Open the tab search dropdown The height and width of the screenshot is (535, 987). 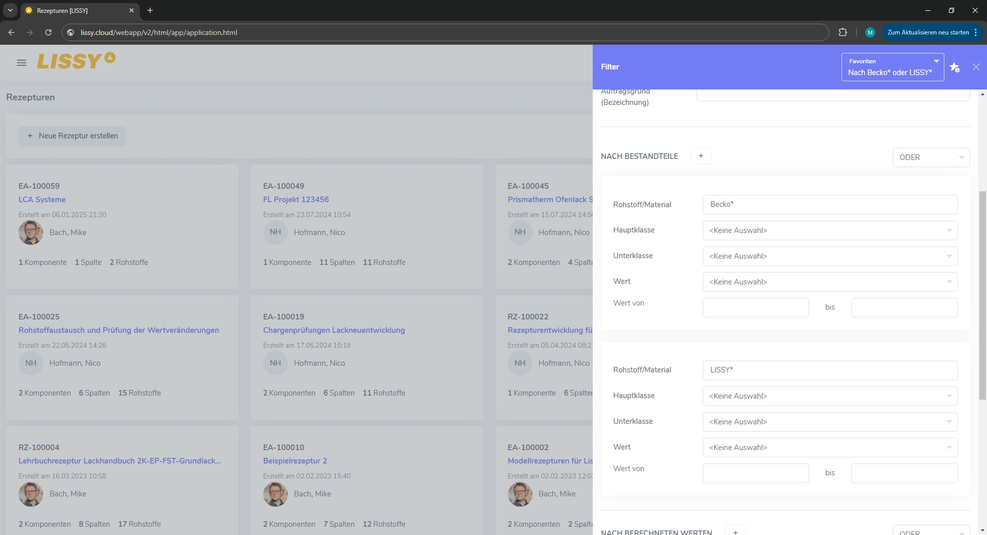point(10,10)
